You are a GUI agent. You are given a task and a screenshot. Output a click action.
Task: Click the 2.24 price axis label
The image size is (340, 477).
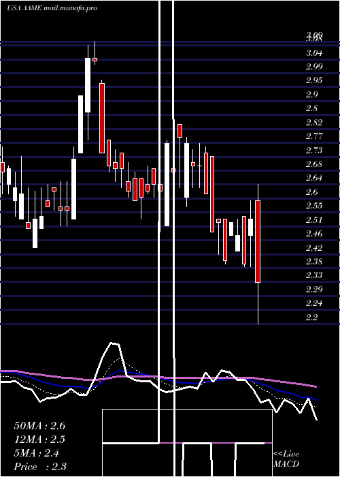click(x=314, y=303)
